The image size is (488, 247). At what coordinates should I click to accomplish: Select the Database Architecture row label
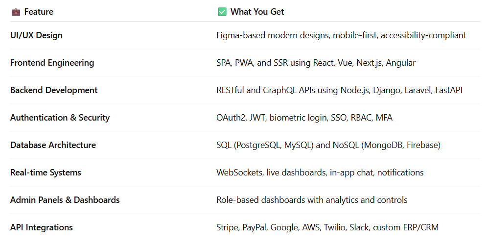pos(53,145)
